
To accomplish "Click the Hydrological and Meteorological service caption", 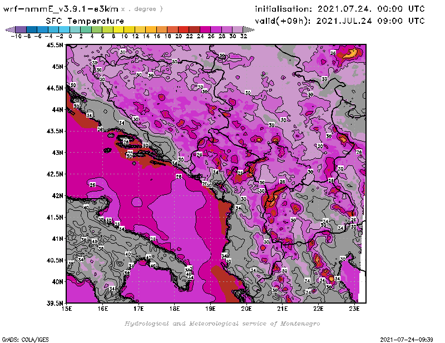I will (222, 324).
